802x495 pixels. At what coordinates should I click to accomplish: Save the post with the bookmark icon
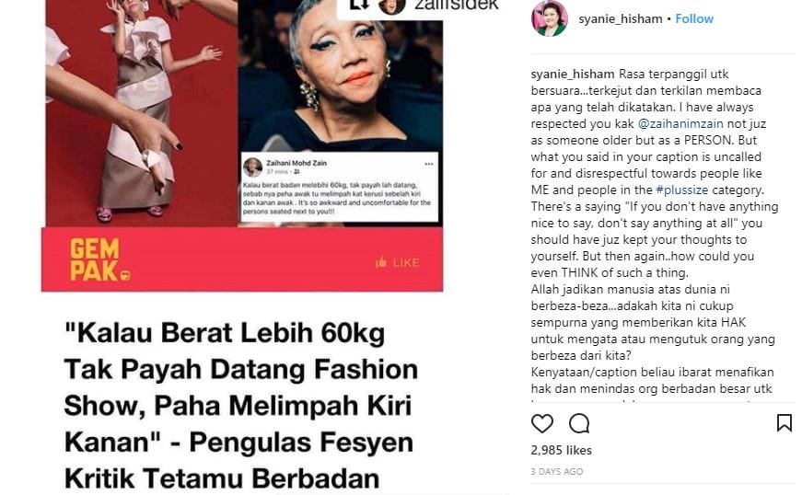[x=785, y=423]
